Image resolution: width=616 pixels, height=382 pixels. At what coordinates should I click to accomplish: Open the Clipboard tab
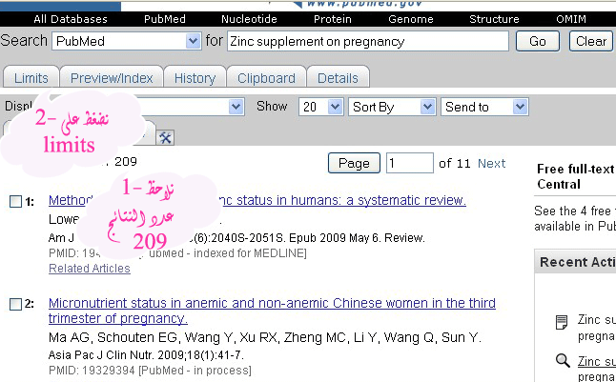(266, 78)
